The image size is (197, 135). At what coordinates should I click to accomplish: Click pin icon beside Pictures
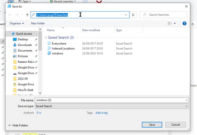tap(36, 56)
